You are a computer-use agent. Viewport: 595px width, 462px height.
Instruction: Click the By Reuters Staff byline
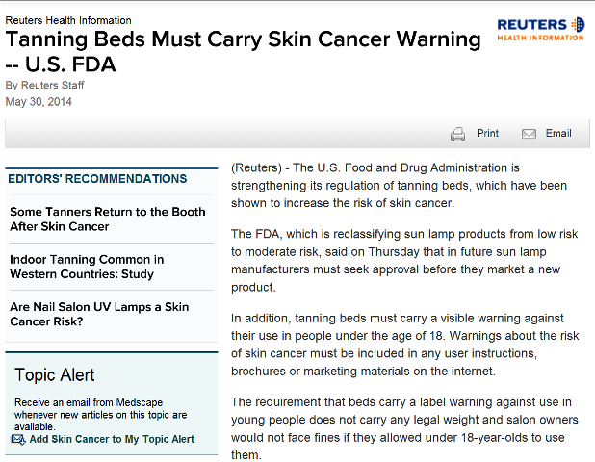[45, 85]
